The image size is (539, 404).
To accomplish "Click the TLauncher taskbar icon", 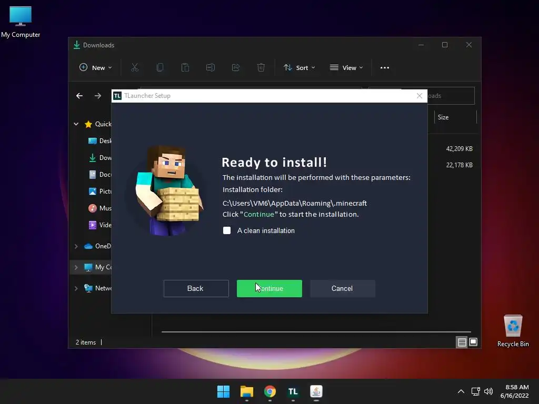I will pos(293,391).
